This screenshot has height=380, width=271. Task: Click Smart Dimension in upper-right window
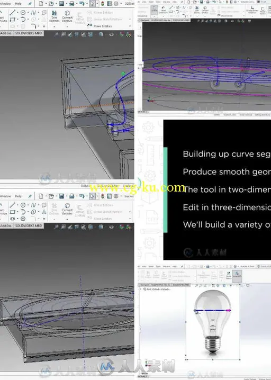pyautogui.click(x=163, y=10)
